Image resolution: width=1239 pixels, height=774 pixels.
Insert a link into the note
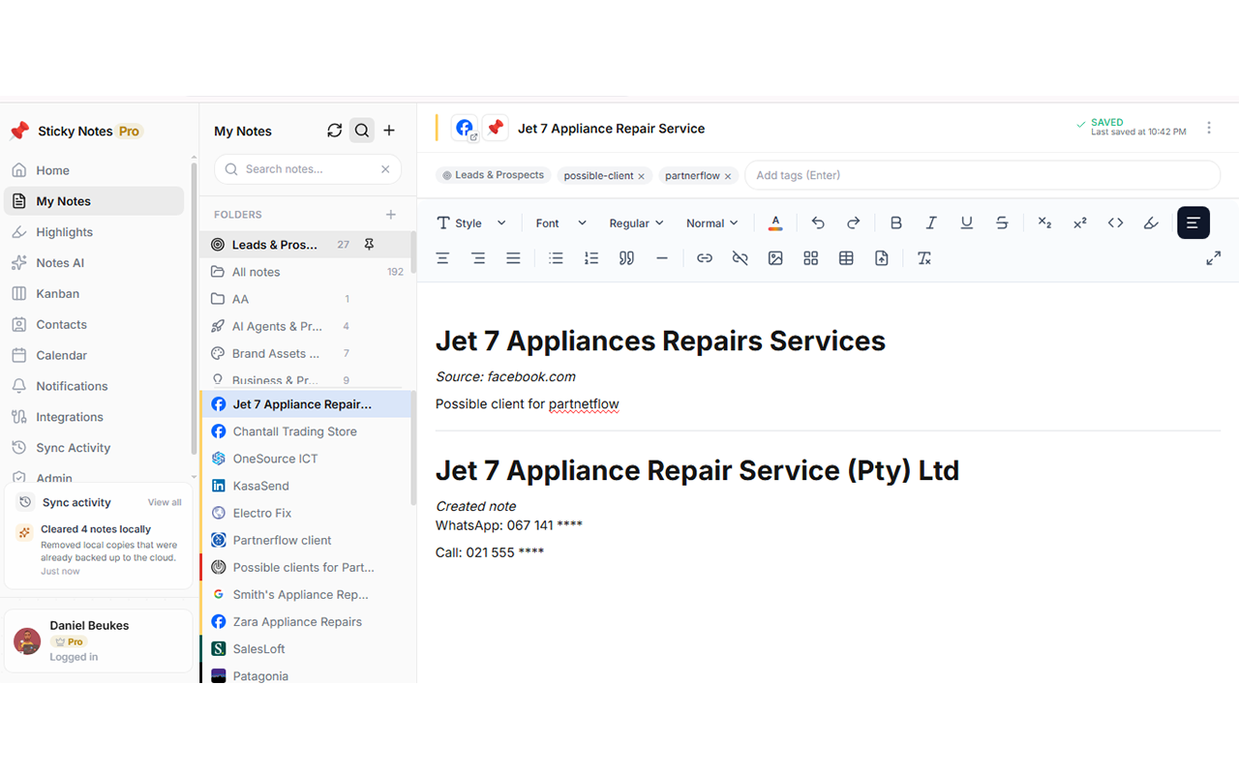click(x=705, y=258)
